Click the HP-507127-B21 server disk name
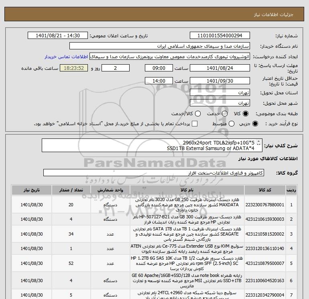Image resolution: width=309 pixels, height=299 pixels. [x=187, y=220]
